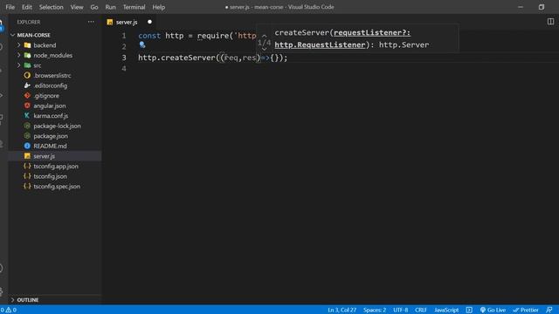The image size is (559, 314).
Task: Click line number 3 in gutter
Action: [x=124, y=58]
